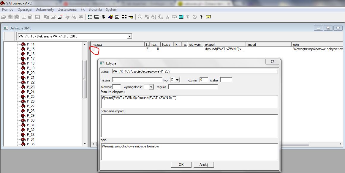Click the dollar sign toolbar icon

pyautogui.click(x=103, y=17)
